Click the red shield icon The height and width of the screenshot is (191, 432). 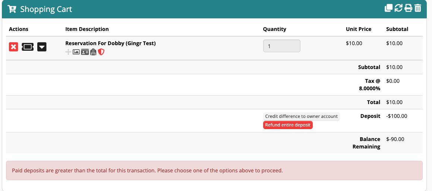101,52
